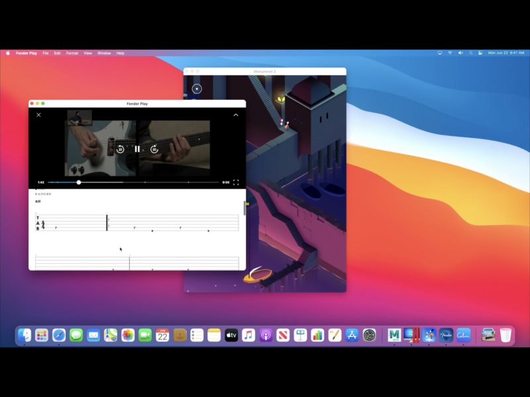
Task: Pause the Fender Play lesson video
Action: point(137,149)
